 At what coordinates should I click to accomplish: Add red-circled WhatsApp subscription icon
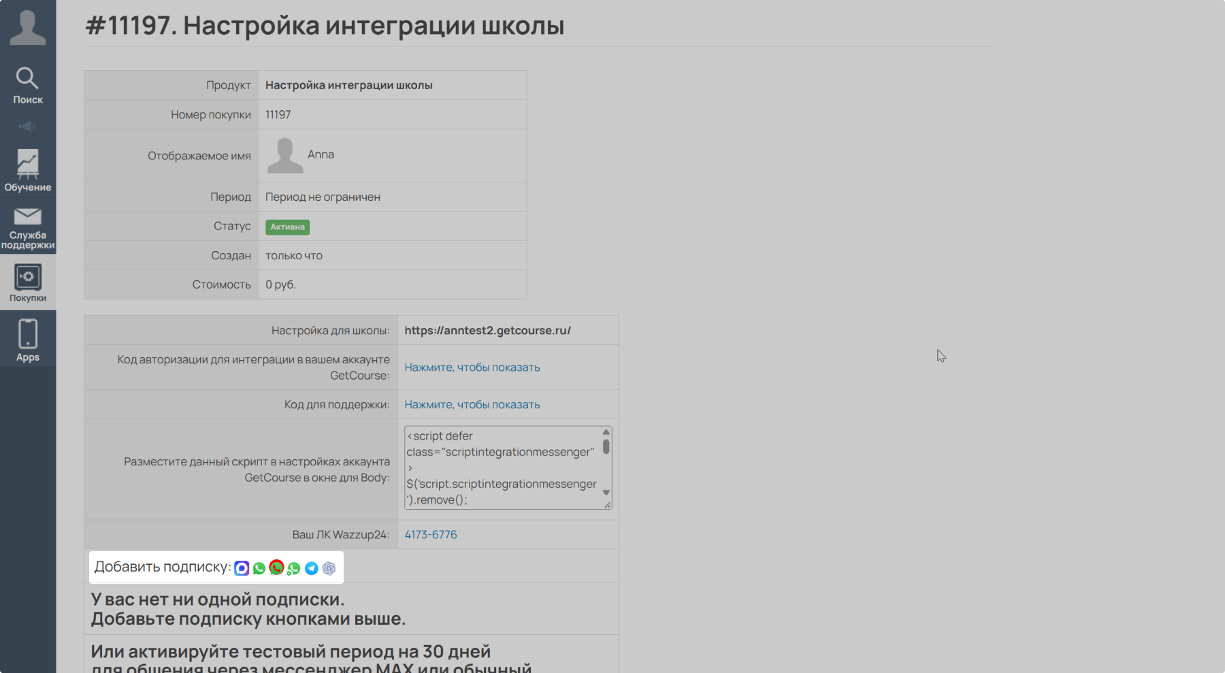coord(276,568)
